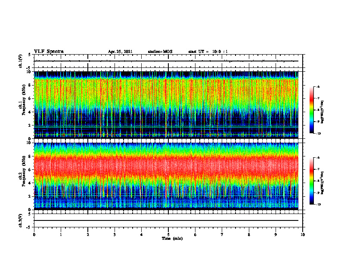Click the ch.3 voltage waveform trace

[166, 220]
